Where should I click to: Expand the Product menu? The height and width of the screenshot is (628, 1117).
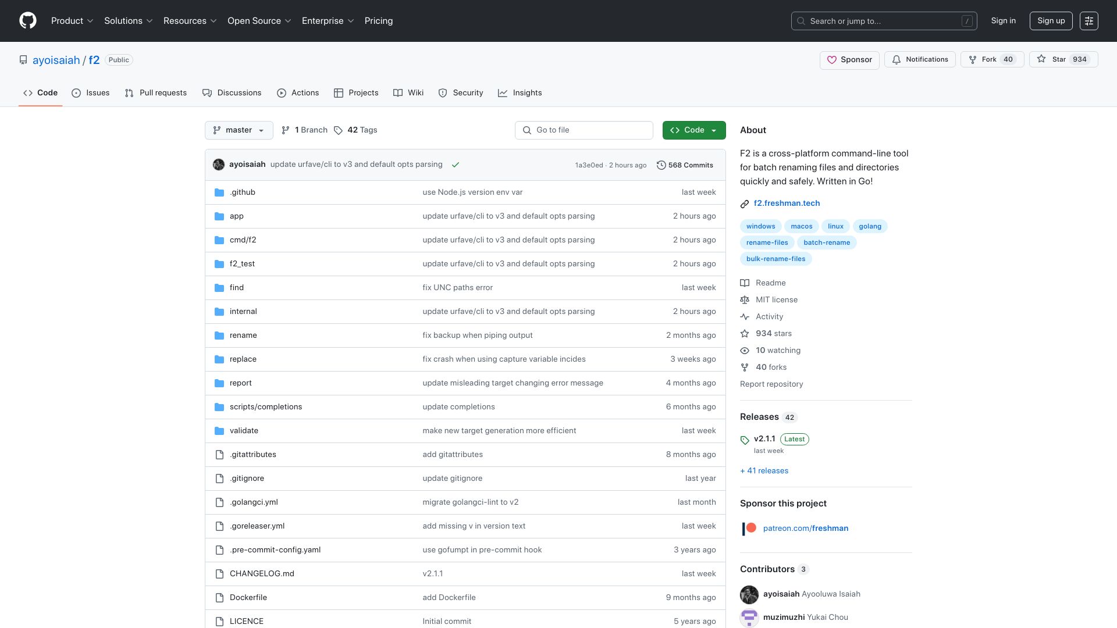point(72,21)
